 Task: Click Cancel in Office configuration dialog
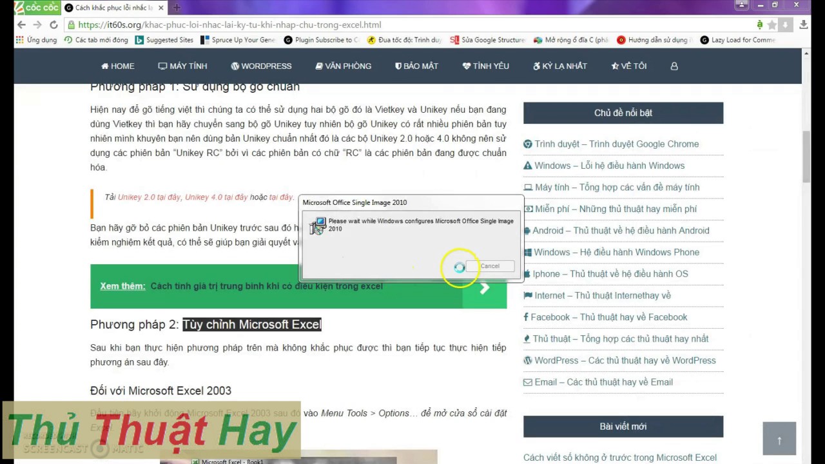click(490, 266)
